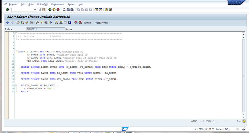Click the grey forward arrow navigation icon

(x=12, y=23)
